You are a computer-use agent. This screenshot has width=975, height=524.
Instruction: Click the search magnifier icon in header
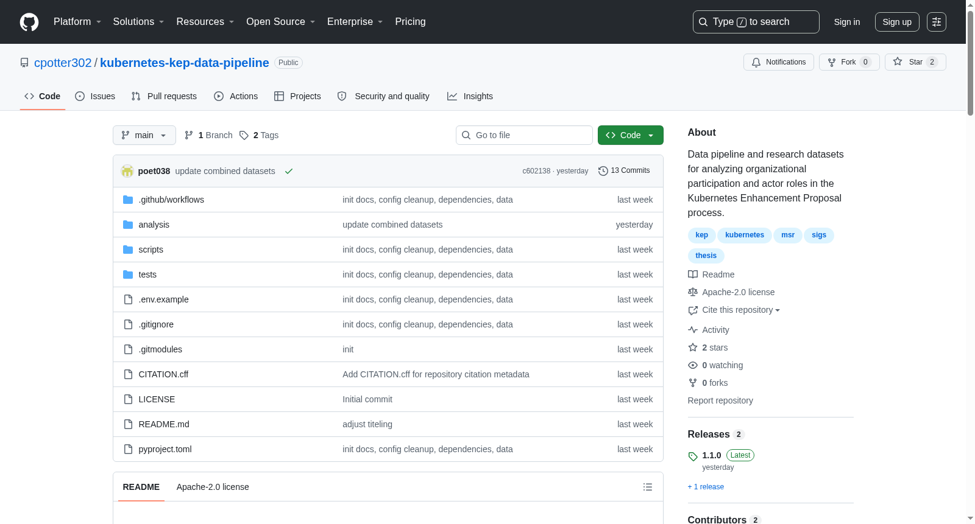[x=703, y=22]
